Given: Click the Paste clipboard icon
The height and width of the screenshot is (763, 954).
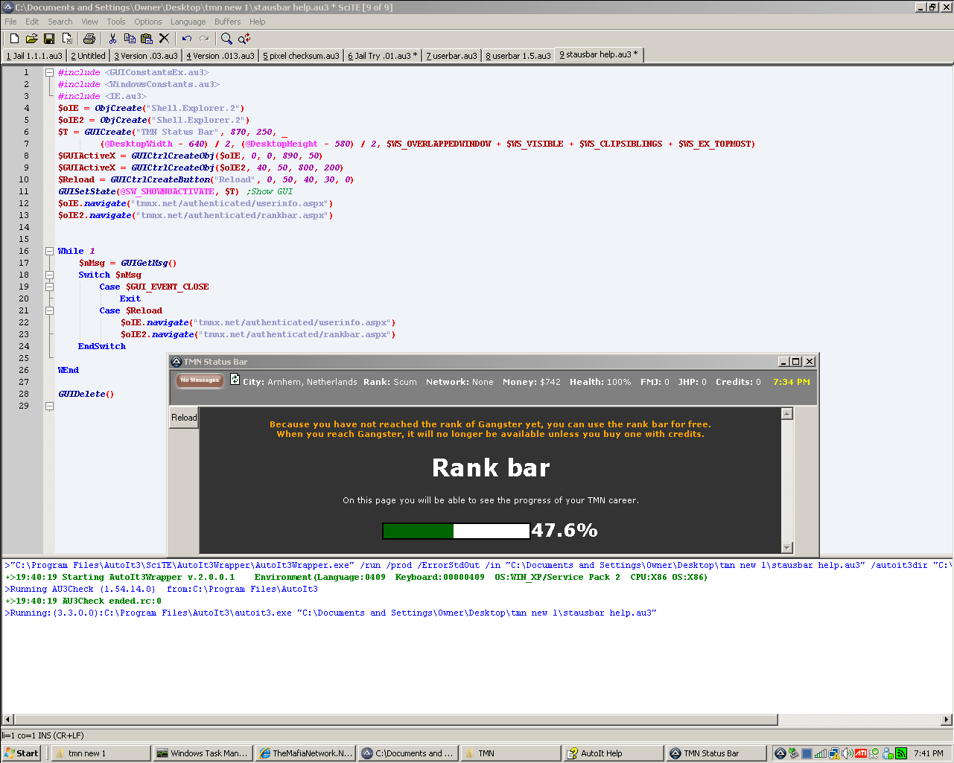Looking at the screenshot, I should 147,39.
